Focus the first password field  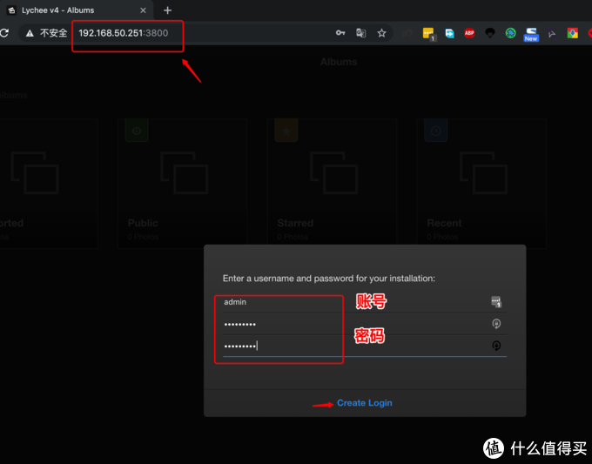[348, 324]
